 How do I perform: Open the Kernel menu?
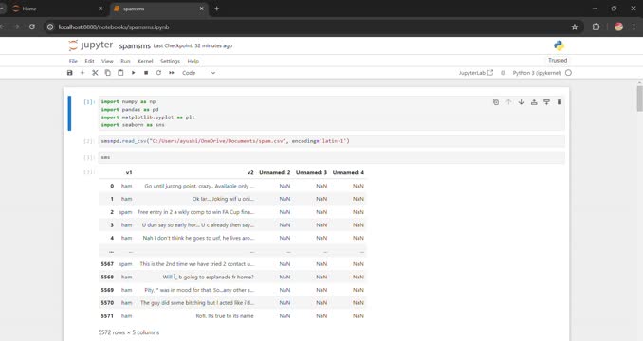(145, 61)
